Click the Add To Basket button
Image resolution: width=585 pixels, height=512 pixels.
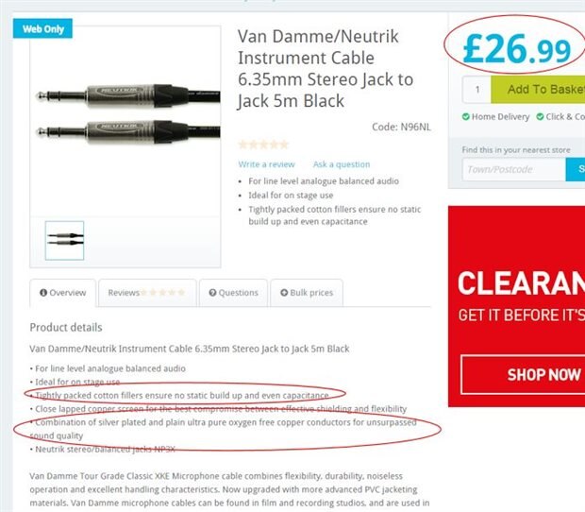click(x=538, y=89)
